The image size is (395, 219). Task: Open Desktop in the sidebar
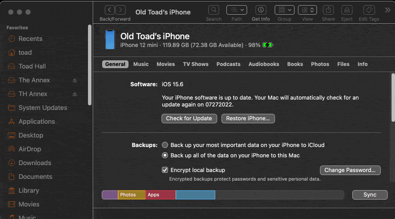click(31, 135)
